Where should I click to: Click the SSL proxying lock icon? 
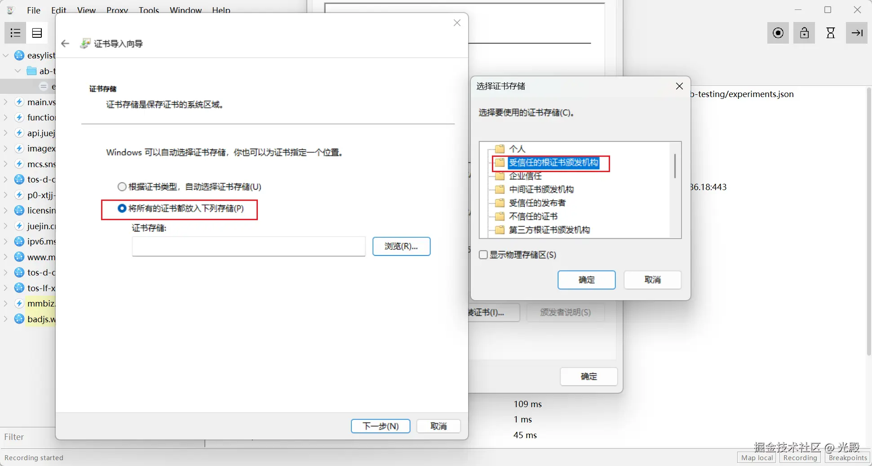tap(804, 33)
